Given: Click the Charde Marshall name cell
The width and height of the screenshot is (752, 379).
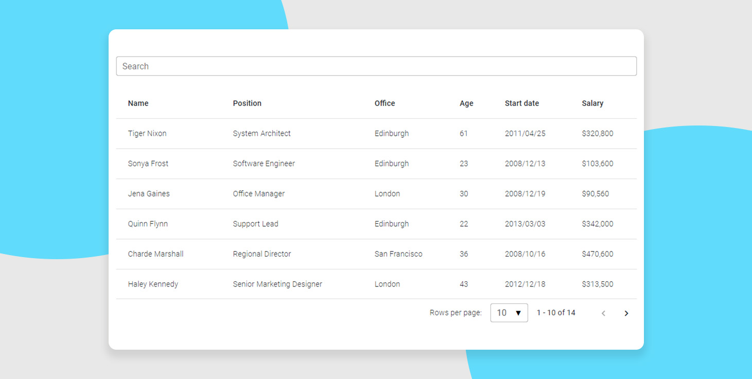Looking at the screenshot, I should [x=155, y=254].
